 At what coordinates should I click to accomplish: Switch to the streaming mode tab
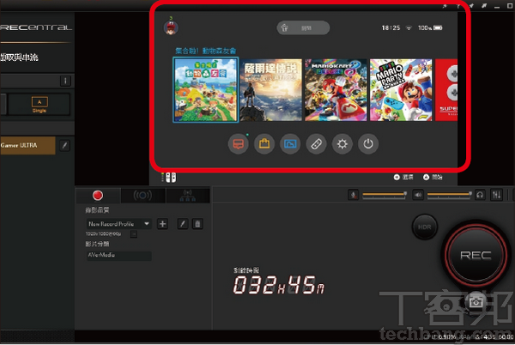tap(141, 197)
